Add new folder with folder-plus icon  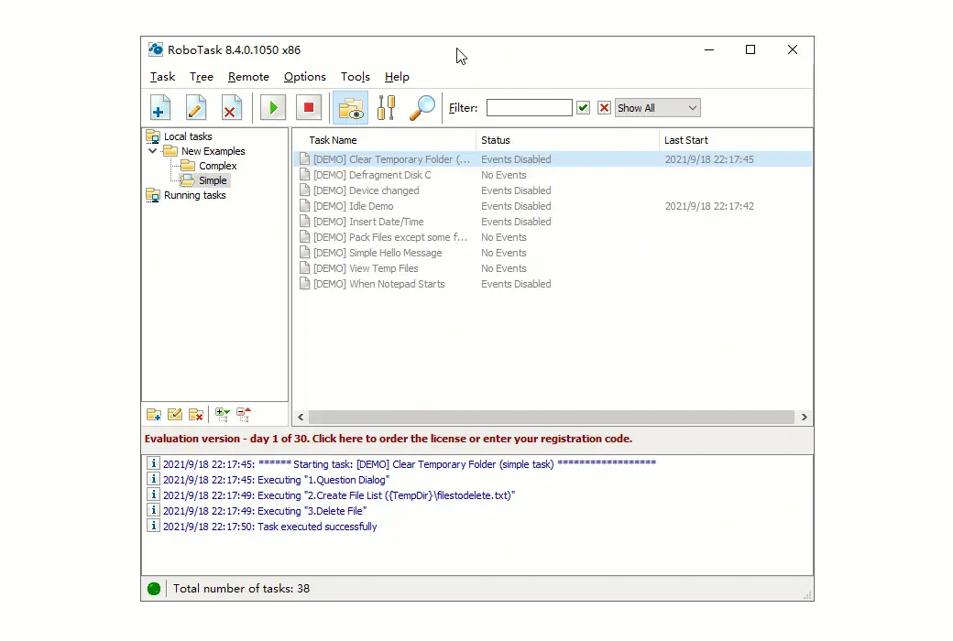tap(154, 415)
